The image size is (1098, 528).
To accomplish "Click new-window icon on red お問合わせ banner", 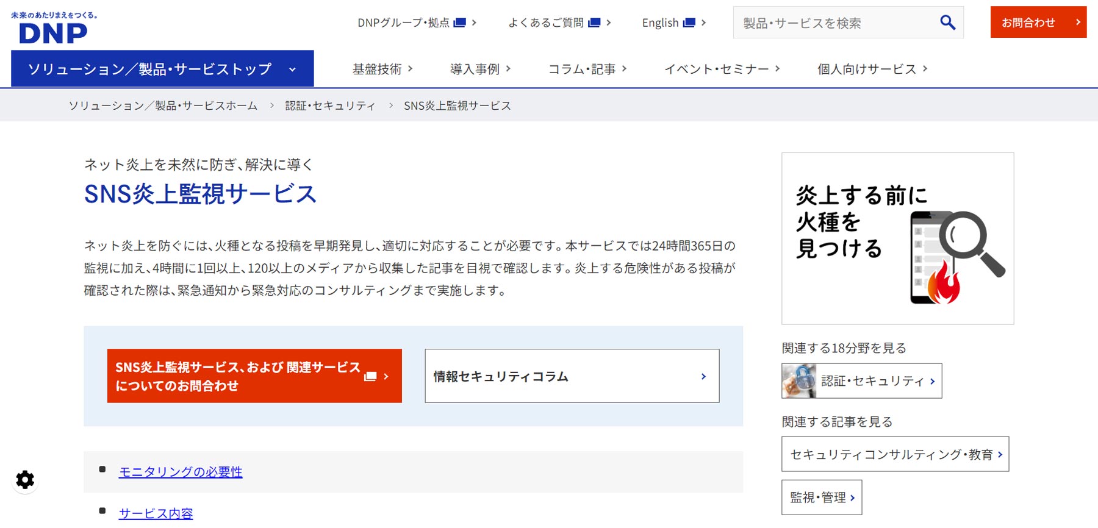I will 370,377.
